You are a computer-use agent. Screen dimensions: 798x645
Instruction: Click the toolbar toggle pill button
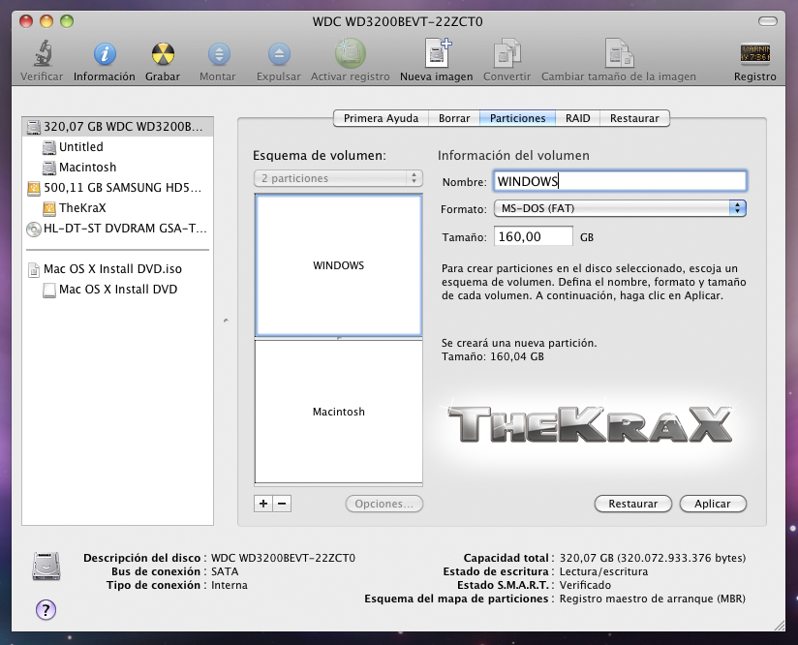pos(767,21)
